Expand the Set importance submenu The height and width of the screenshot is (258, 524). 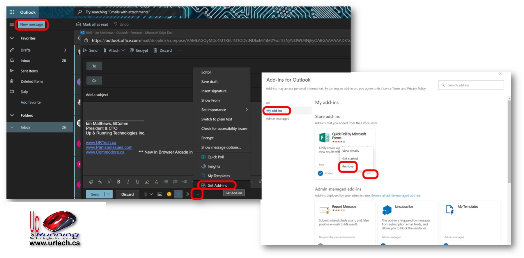coord(246,110)
